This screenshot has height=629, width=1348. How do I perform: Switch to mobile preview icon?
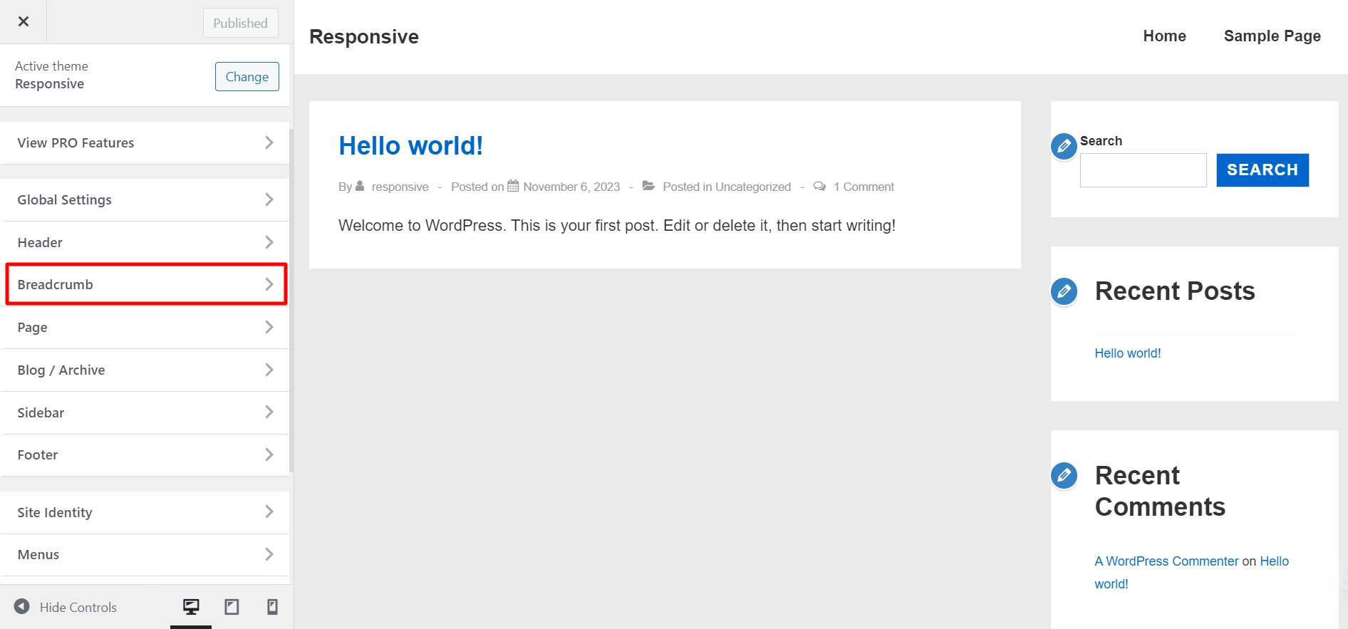(272, 607)
